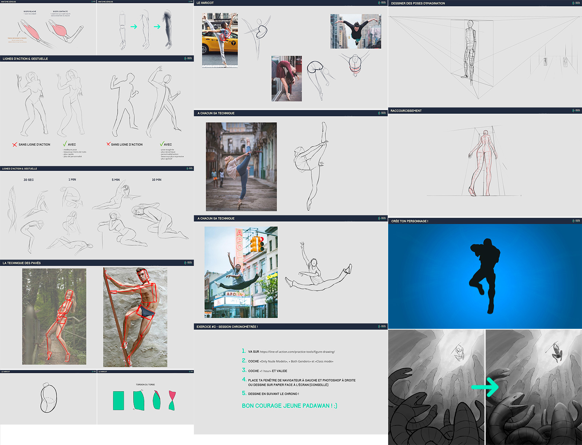Click the 30 SEC gesture timing label
The image size is (582, 445).
28,180
